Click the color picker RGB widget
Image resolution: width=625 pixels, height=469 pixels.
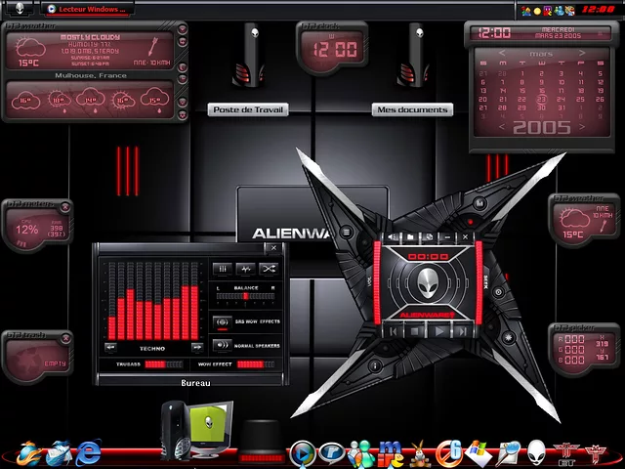click(584, 350)
